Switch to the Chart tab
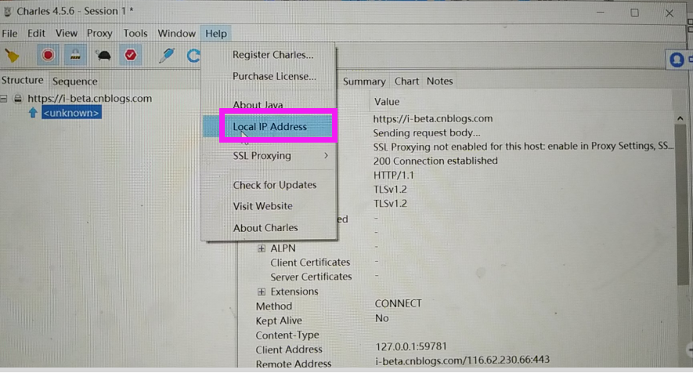This screenshot has height=373, width=693. point(406,81)
